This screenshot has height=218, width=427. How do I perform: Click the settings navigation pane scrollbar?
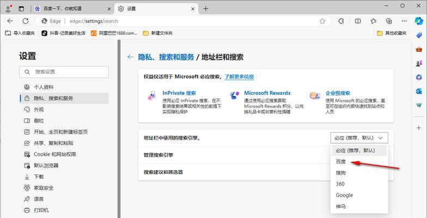pos(119,129)
